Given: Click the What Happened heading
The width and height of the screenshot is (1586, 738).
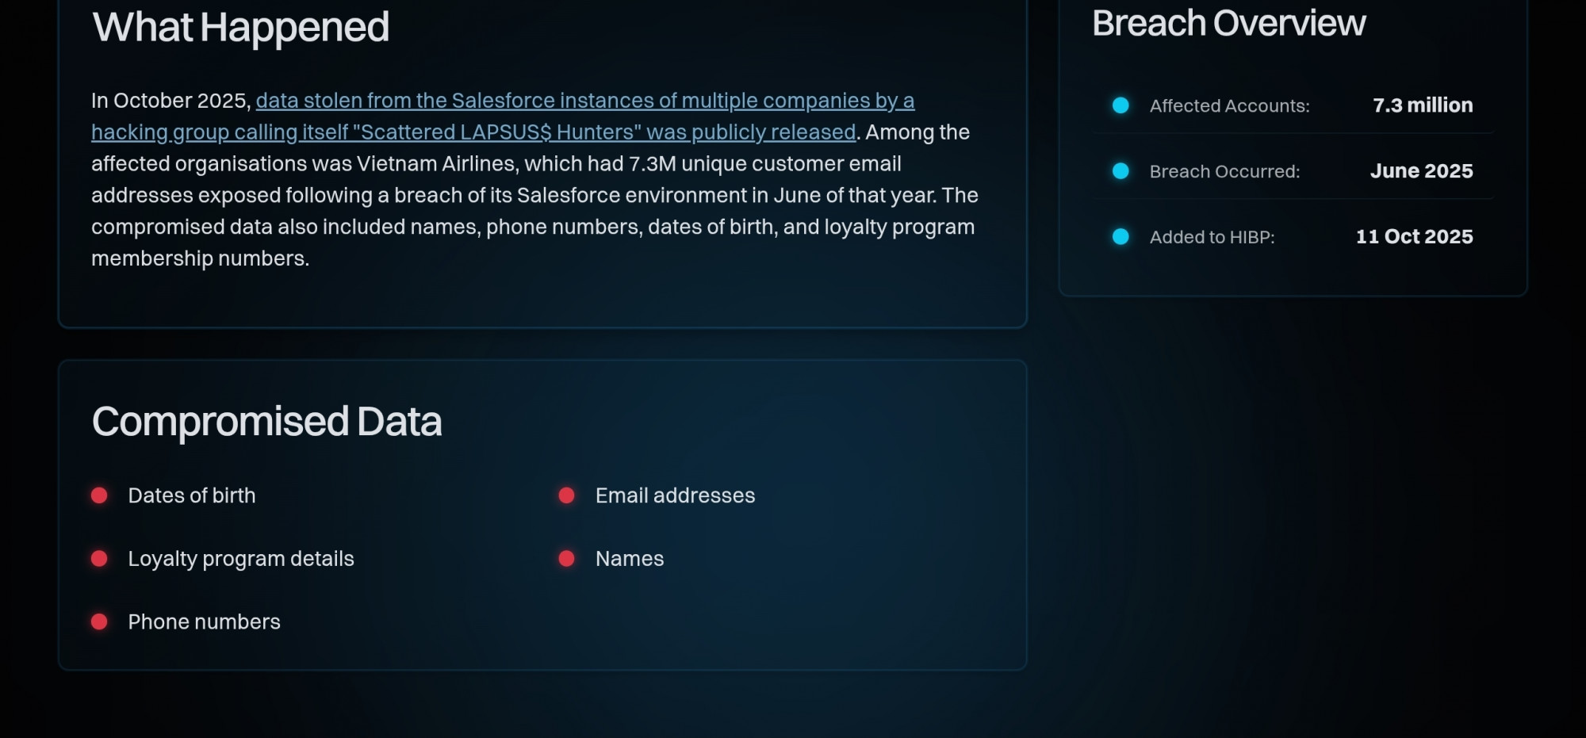Looking at the screenshot, I should (x=240, y=27).
